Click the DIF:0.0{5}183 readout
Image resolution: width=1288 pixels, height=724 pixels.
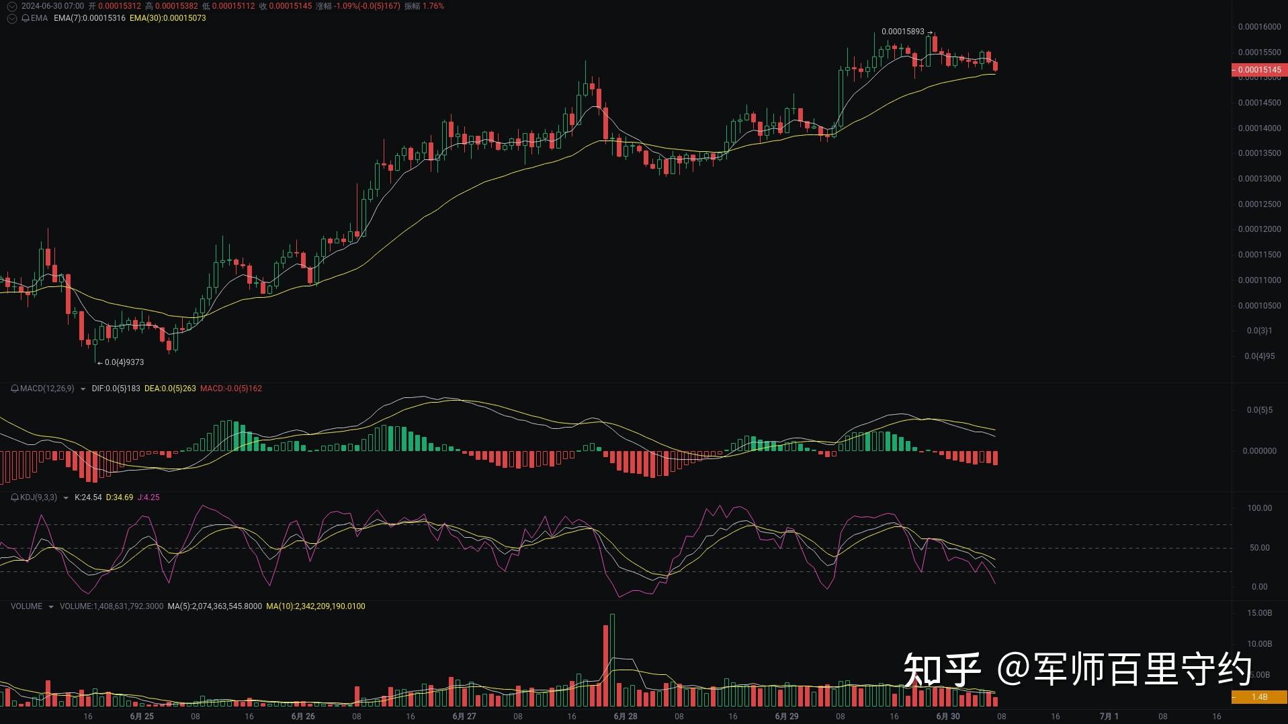pos(116,389)
